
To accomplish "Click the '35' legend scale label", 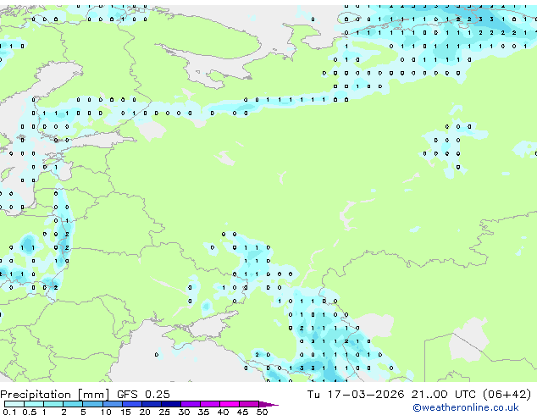I will 203,412.
